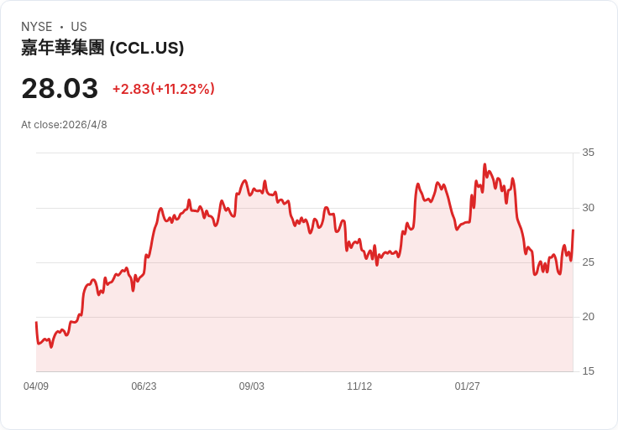
Task: Click the 01/27 date label on x-axis
Action: pos(467,386)
